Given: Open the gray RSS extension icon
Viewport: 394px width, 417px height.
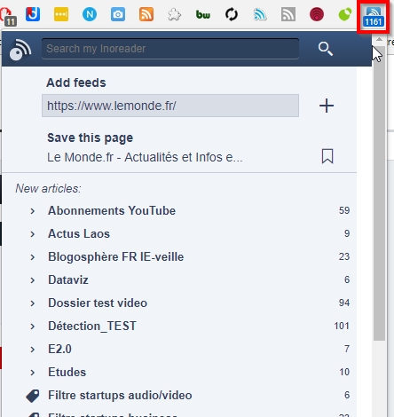Looking at the screenshot, I should pyautogui.click(x=288, y=14).
